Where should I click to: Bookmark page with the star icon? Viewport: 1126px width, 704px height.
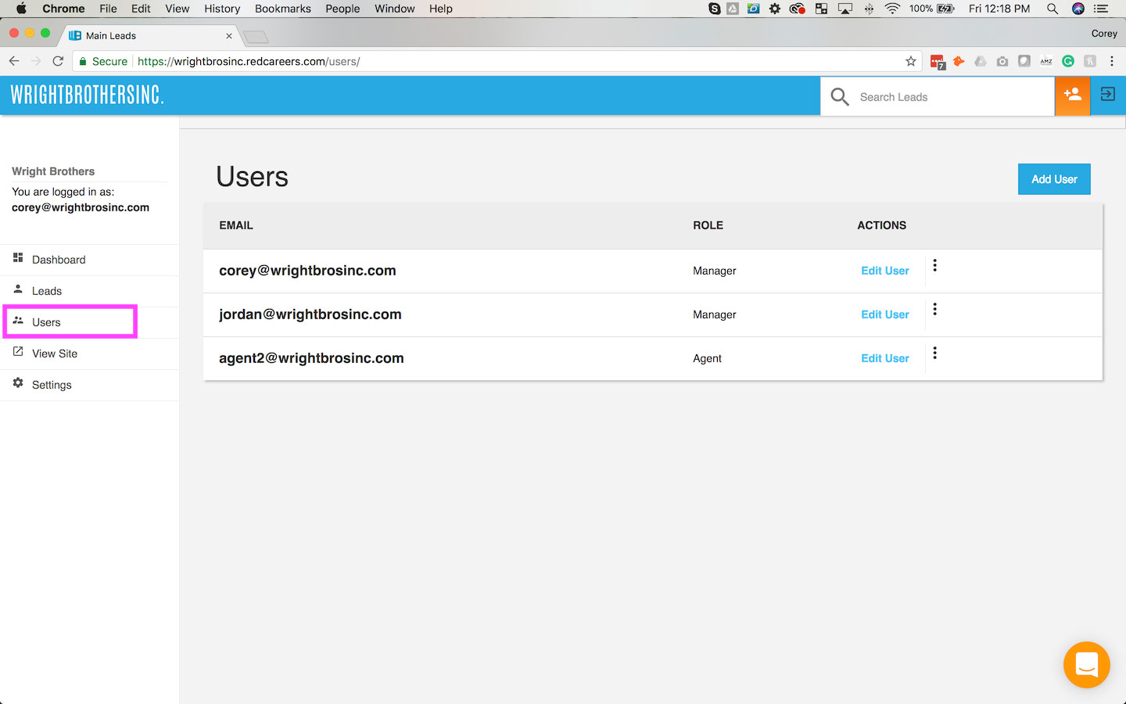click(911, 61)
